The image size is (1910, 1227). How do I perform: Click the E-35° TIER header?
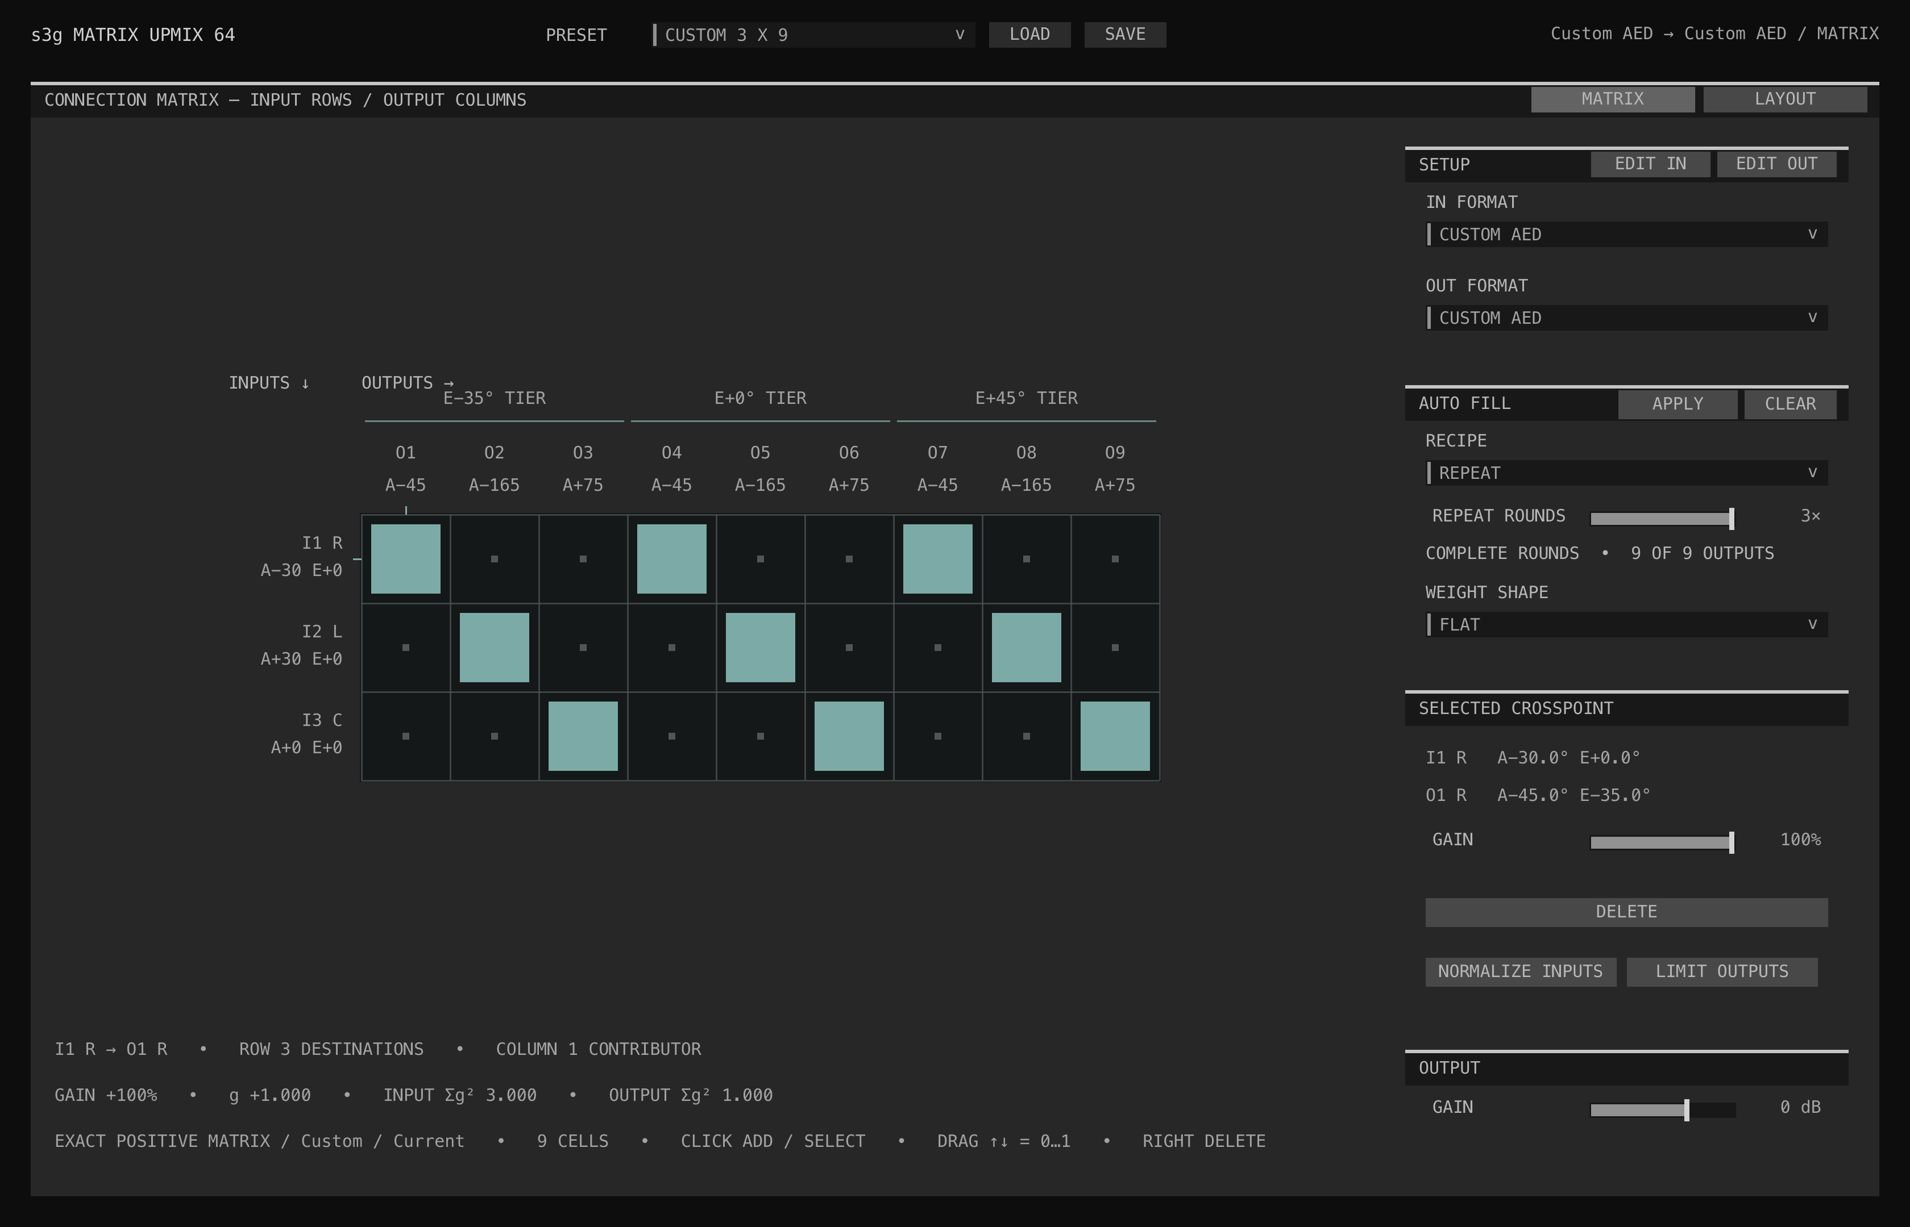pos(494,398)
